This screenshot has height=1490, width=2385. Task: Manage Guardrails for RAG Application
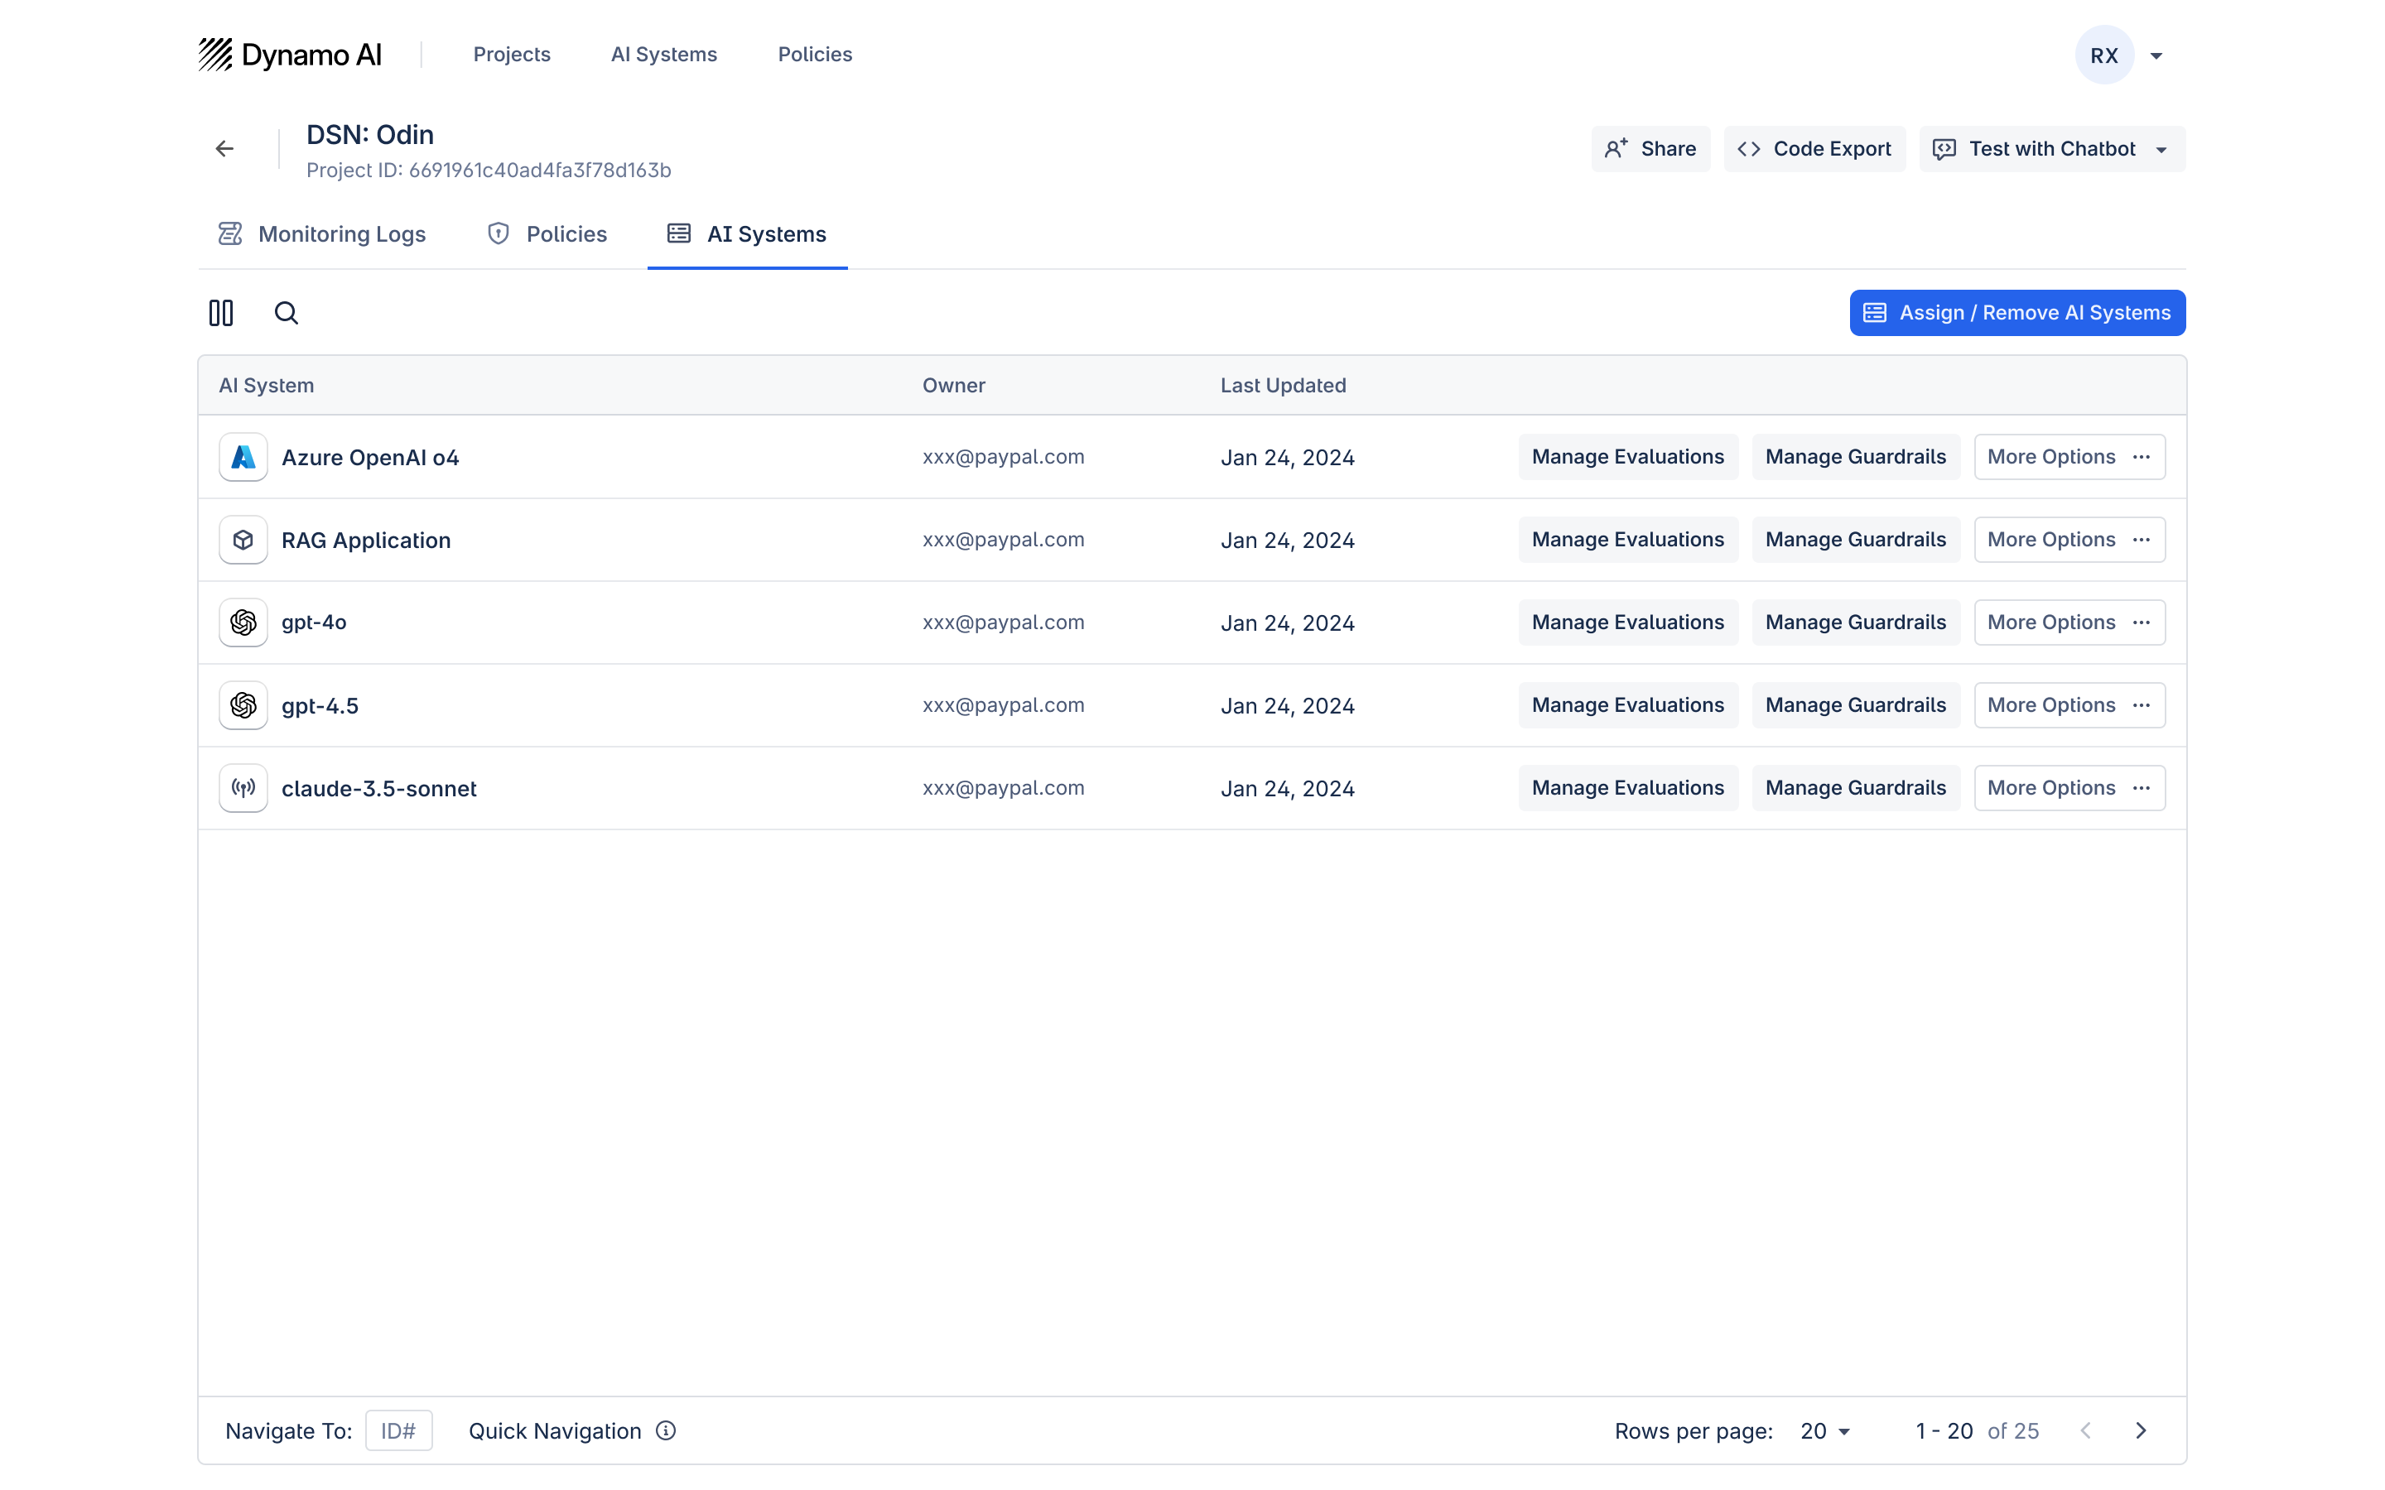pos(1856,540)
